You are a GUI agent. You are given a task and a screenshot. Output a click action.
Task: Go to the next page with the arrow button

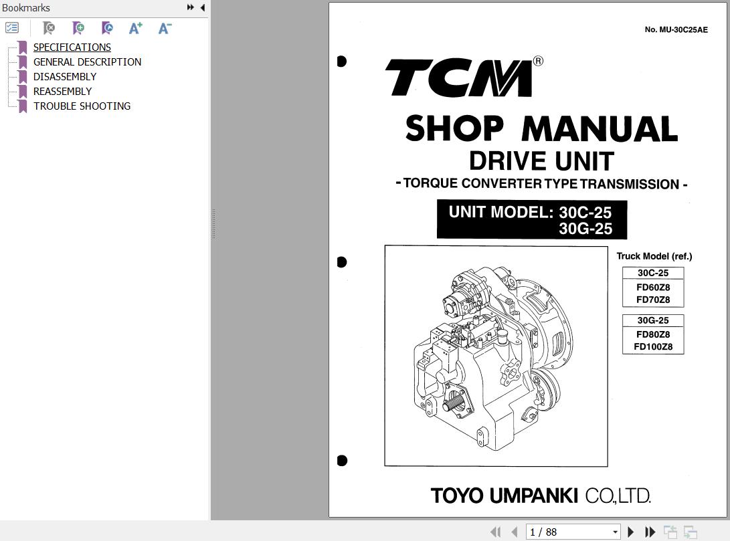point(631,531)
